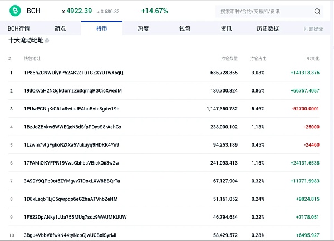Open address 17FAMiQKYFPR19VwsGbhbsVBickQii3w2w
Image resolution: width=334 pixels, height=241 pixels.
71,163
